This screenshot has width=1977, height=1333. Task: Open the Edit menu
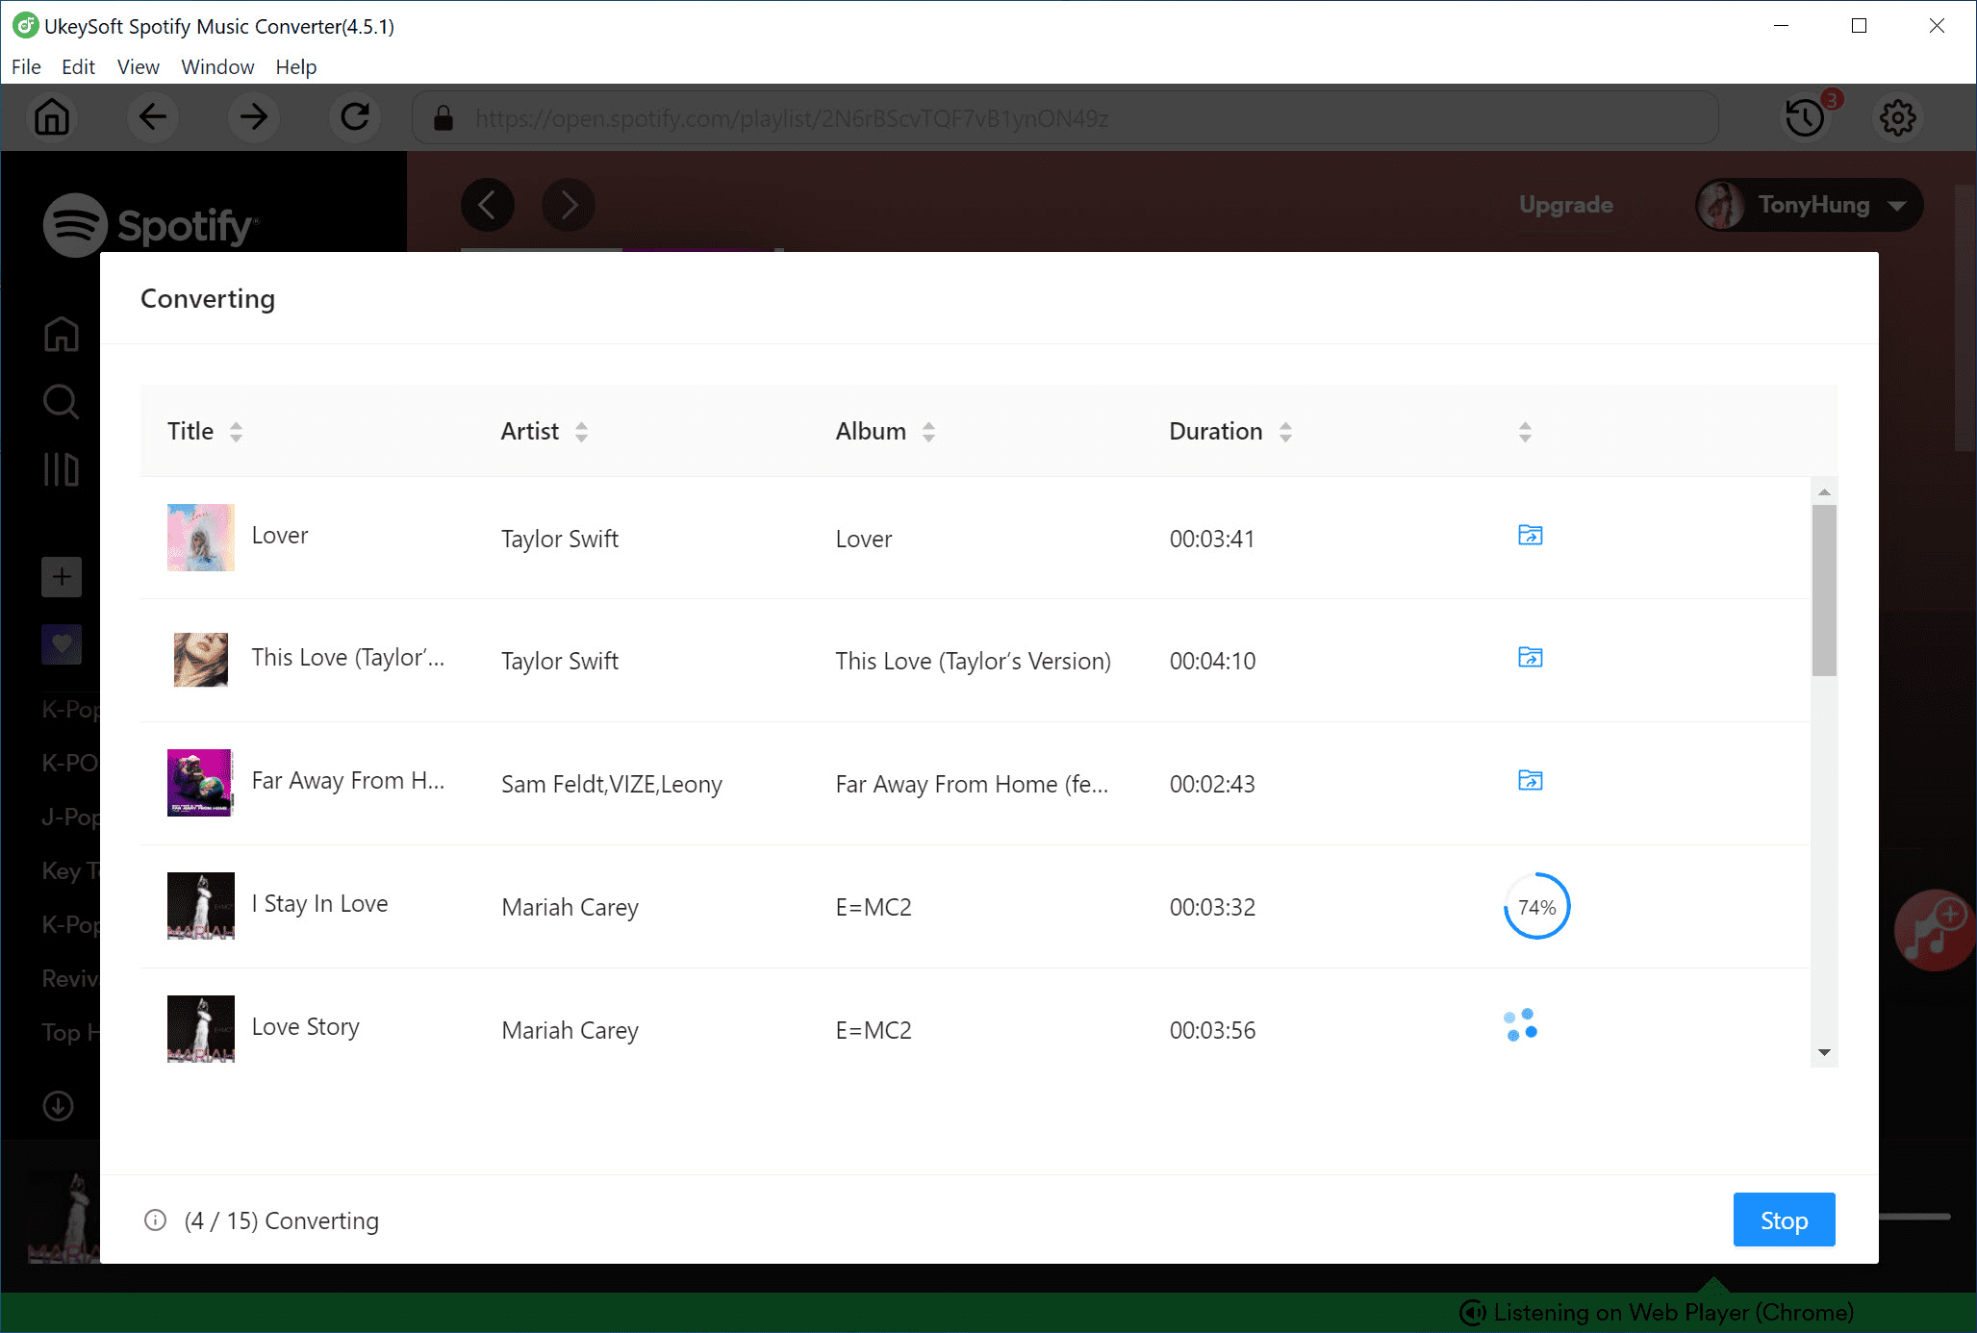[x=76, y=65]
